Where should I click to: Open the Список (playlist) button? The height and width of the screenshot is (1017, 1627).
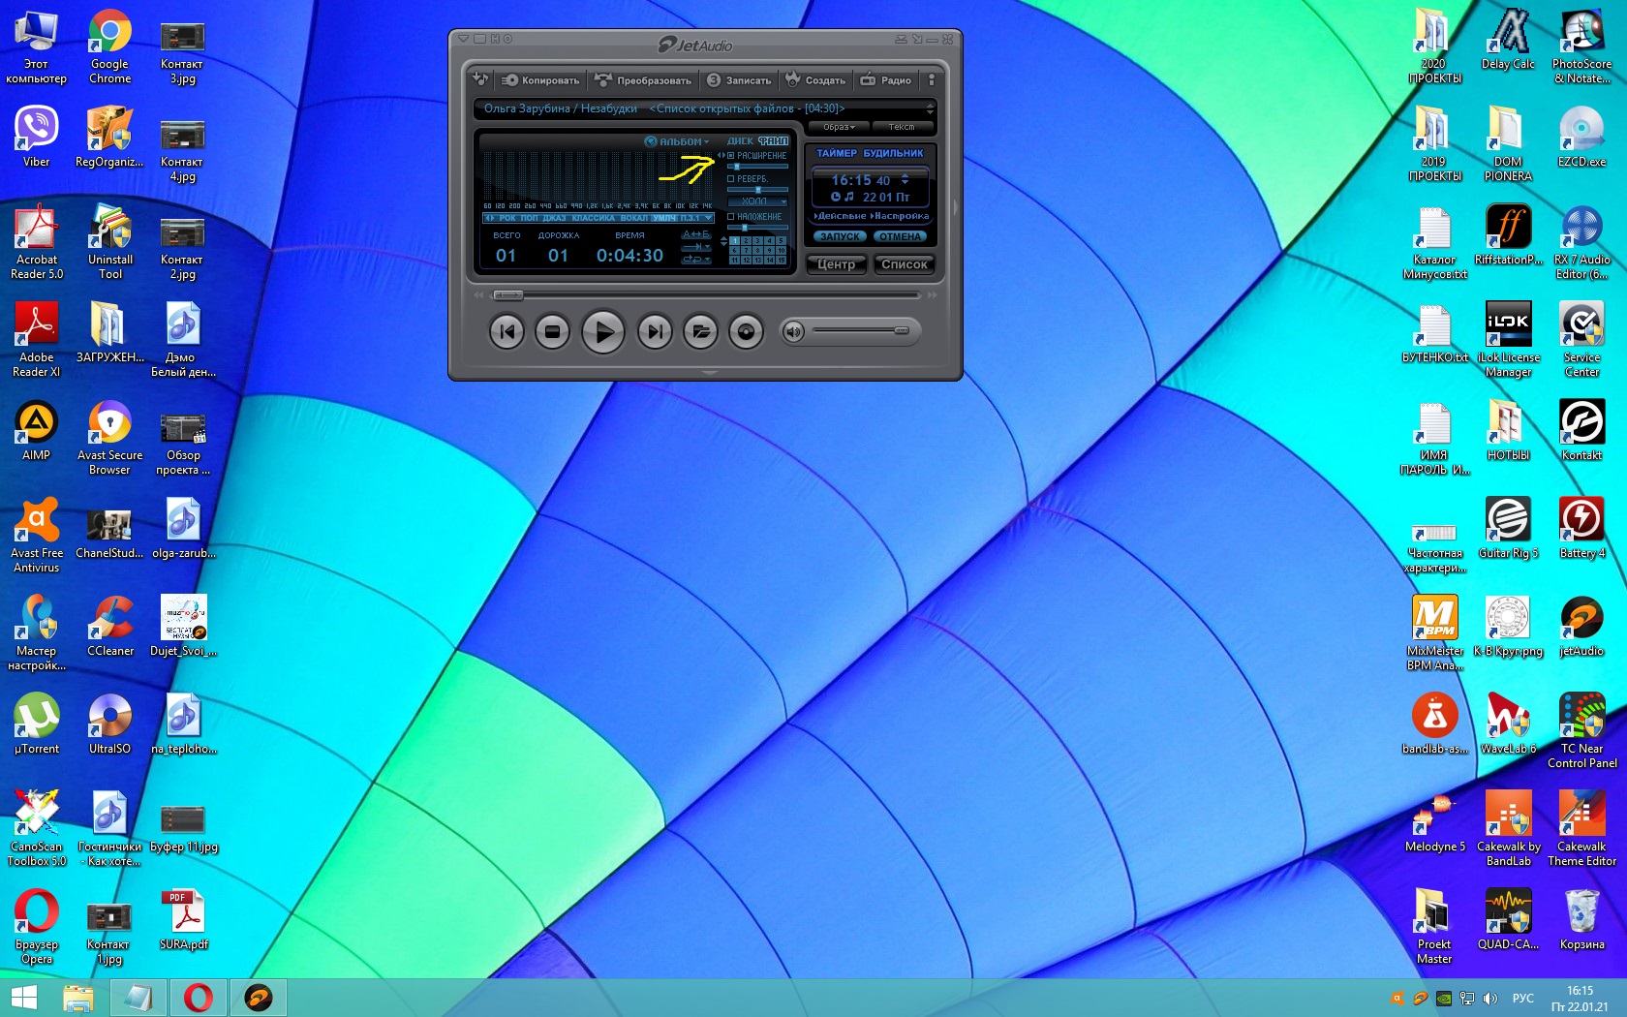(904, 264)
